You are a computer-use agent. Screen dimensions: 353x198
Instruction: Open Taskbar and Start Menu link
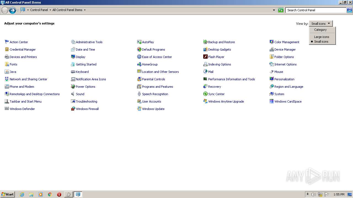click(26, 101)
